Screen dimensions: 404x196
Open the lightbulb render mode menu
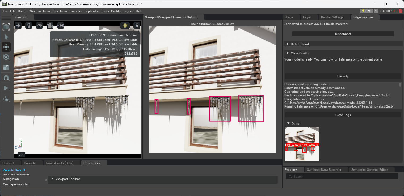tap(29, 25)
